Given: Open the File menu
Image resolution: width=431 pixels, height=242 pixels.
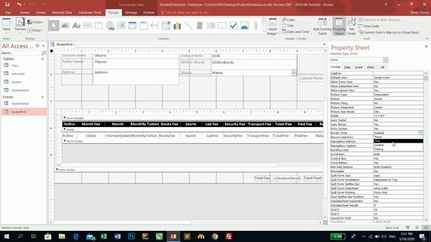Looking at the screenshot, I should click(8, 13).
